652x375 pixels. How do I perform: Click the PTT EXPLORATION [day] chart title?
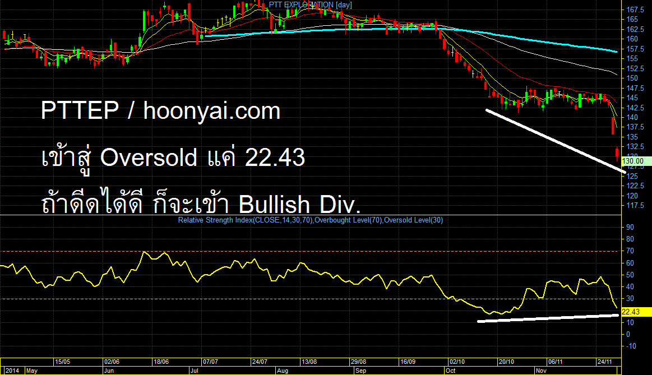point(310,5)
